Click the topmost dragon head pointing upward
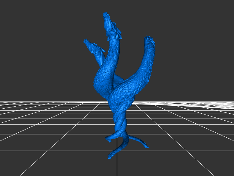This screenshot has width=234, height=176. 108,23
